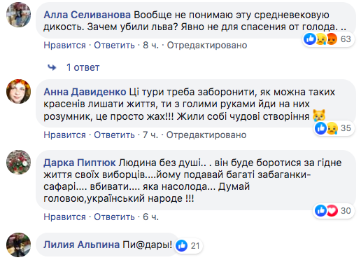The height and width of the screenshot is (260, 361).
Task: View edit history via first Отредактировано label
Action: click(x=207, y=45)
